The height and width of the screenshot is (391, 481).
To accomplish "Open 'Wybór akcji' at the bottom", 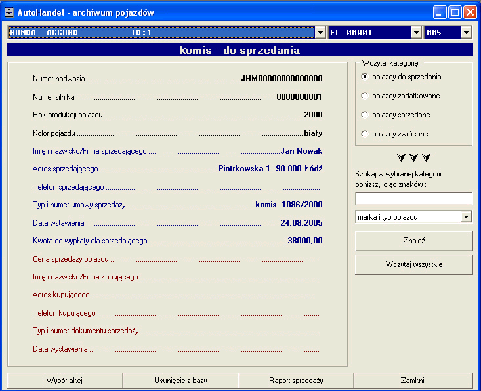I will (x=65, y=381).
